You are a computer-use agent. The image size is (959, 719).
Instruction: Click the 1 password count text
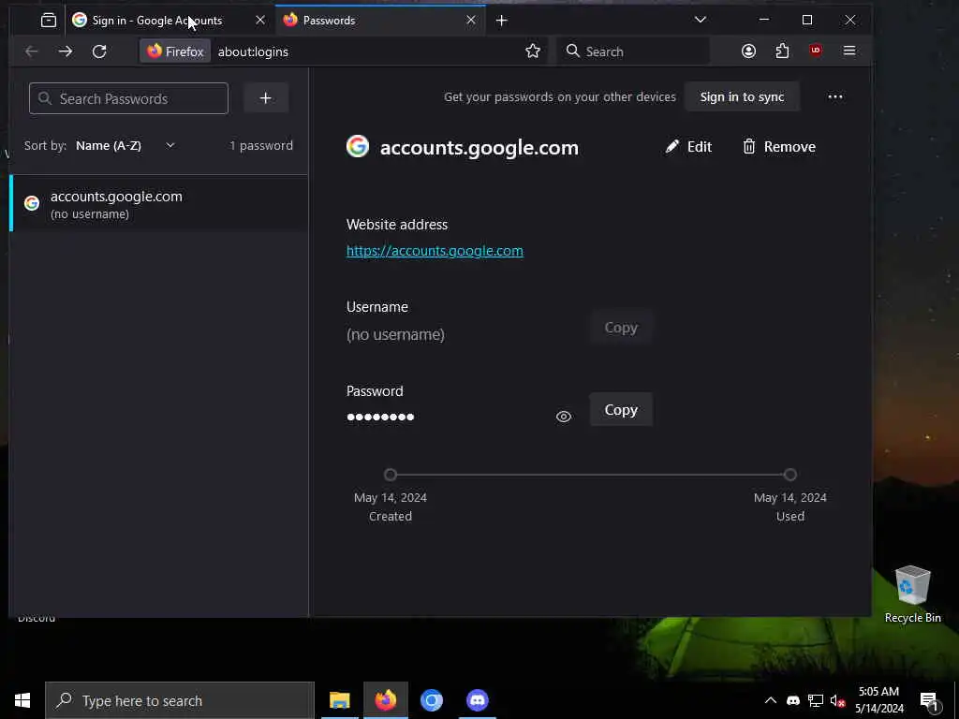pos(261,145)
